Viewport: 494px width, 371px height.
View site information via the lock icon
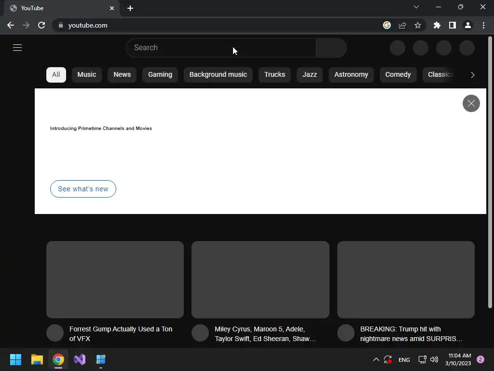coord(61,25)
